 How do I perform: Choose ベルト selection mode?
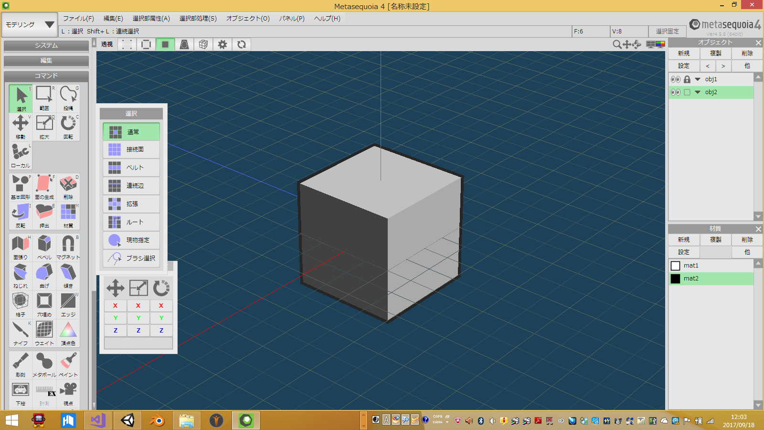coord(131,168)
